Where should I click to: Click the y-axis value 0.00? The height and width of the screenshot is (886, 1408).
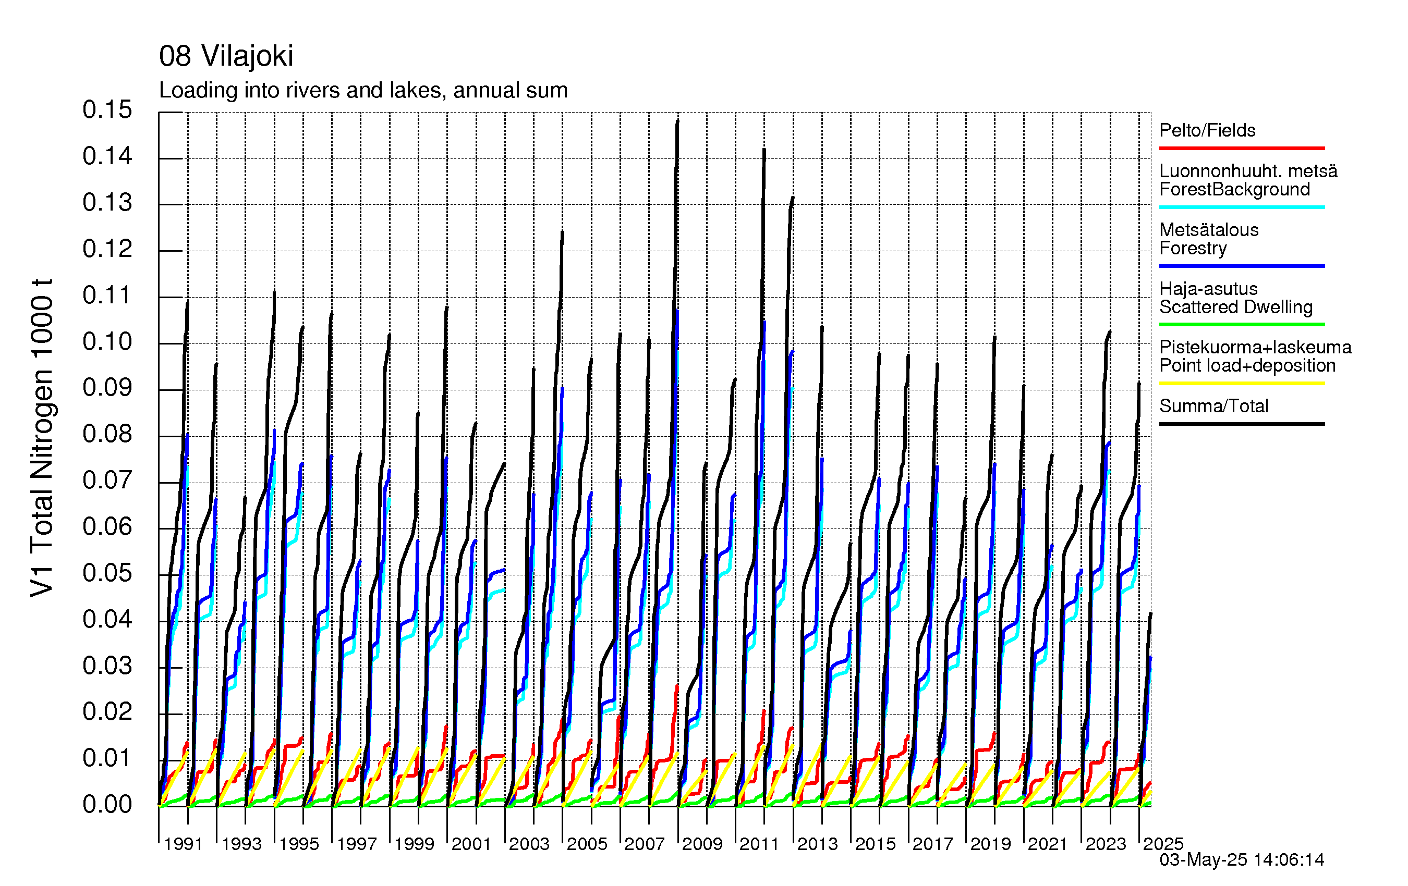pyautogui.click(x=107, y=805)
